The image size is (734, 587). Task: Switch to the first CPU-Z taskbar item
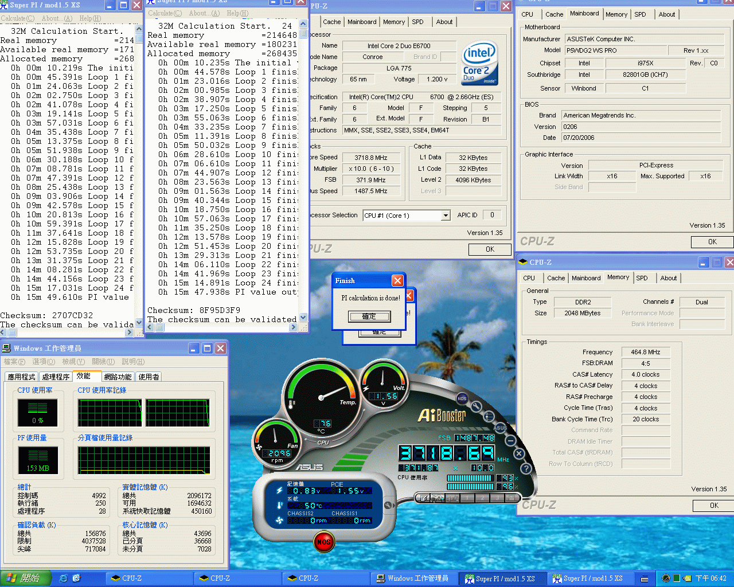pyautogui.click(x=149, y=578)
